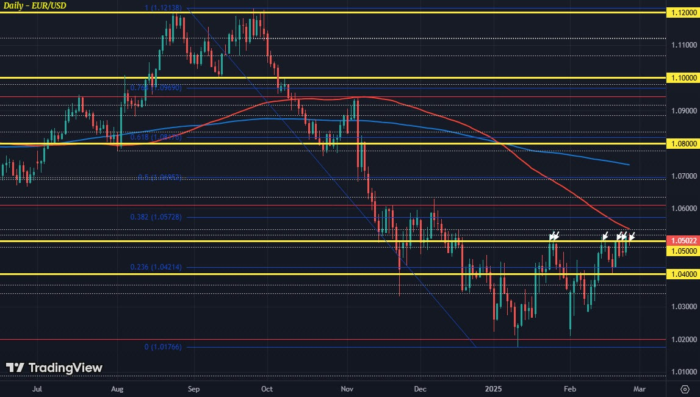This screenshot has height=397, width=700.
Task: Select the 1.02000 price axis value
Action: pyautogui.click(x=684, y=340)
